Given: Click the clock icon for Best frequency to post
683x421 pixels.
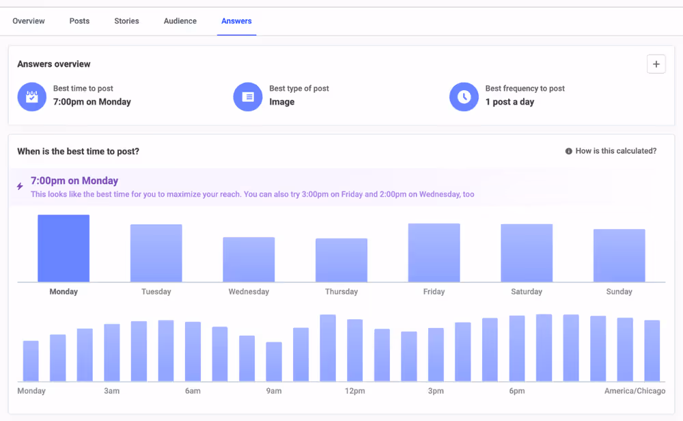Looking at the screenshot, I should click(x=464, y=97).
